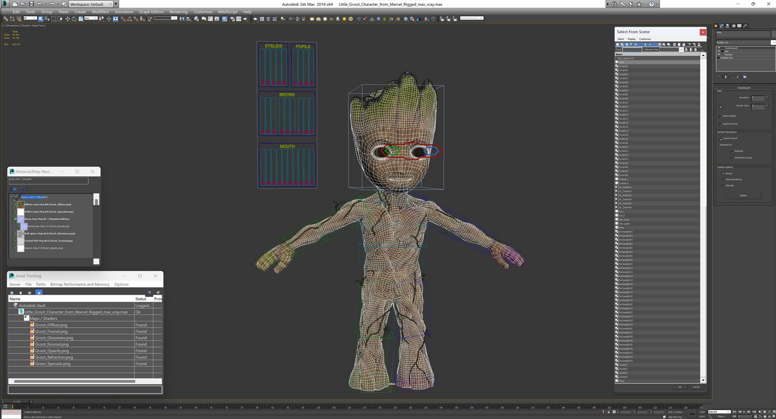Viewport: 776px width, 419px height.
Task: Click the key Filters... button
Action: (x=722, y=417)
